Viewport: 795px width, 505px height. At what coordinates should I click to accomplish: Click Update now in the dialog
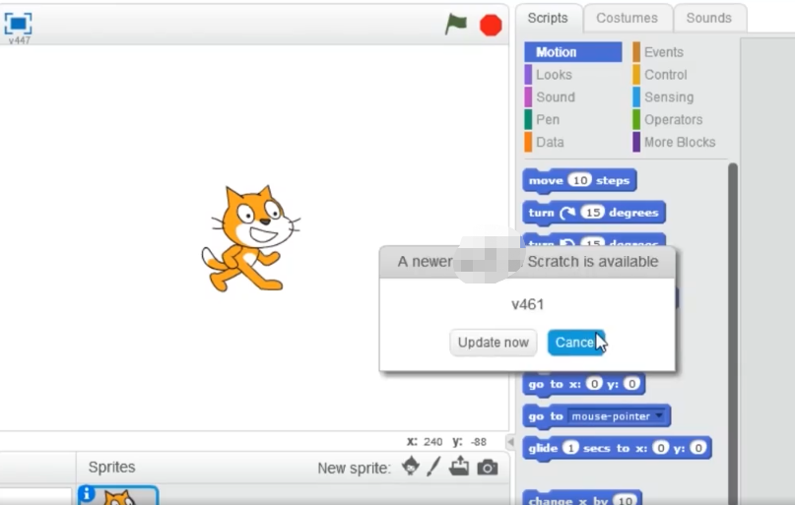(x=493, y=343)
